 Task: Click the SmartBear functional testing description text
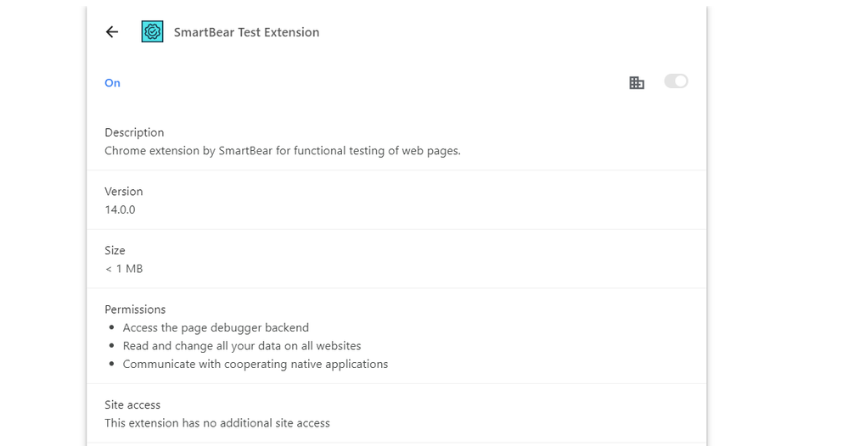point(282,151)
